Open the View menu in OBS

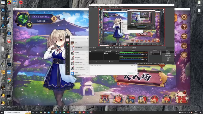(x=99, y=7)
